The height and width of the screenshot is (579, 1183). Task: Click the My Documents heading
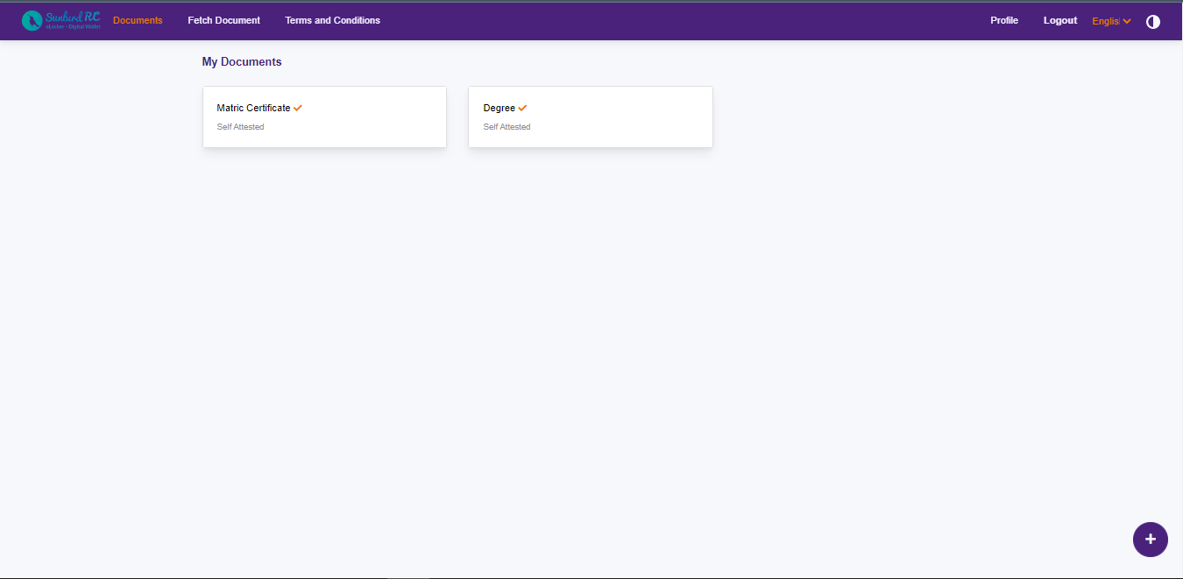coord(242,62)
